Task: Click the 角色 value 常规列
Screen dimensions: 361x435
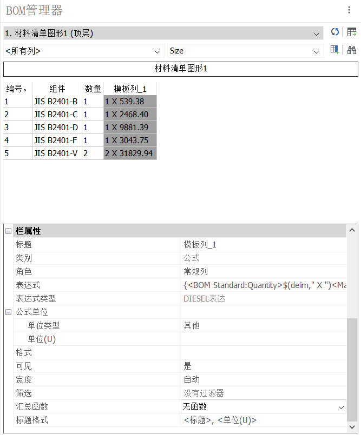Action: point(264,272)
